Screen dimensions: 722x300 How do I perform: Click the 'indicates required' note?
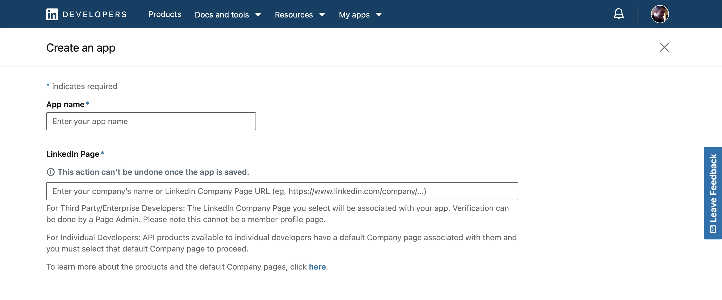(x=82, y=86)
